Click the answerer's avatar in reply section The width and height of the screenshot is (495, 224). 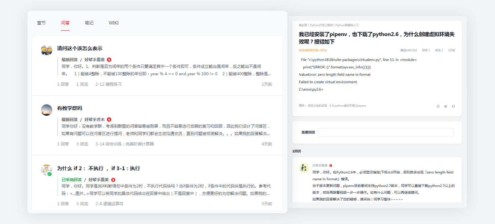304,168
